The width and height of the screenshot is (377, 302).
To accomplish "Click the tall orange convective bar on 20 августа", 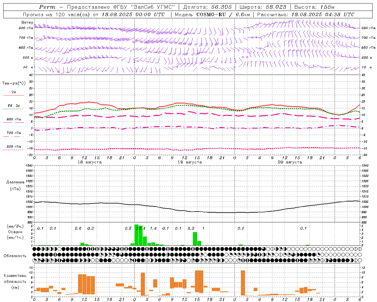I will point(243,283).
